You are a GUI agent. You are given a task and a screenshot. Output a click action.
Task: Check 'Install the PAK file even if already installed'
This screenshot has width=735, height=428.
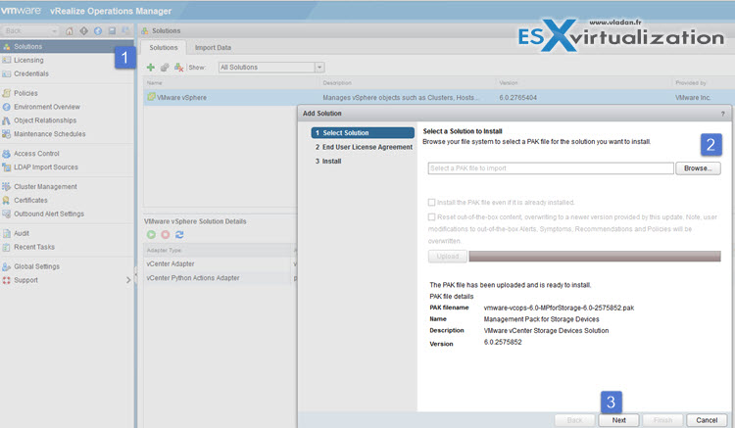point(431,203)
